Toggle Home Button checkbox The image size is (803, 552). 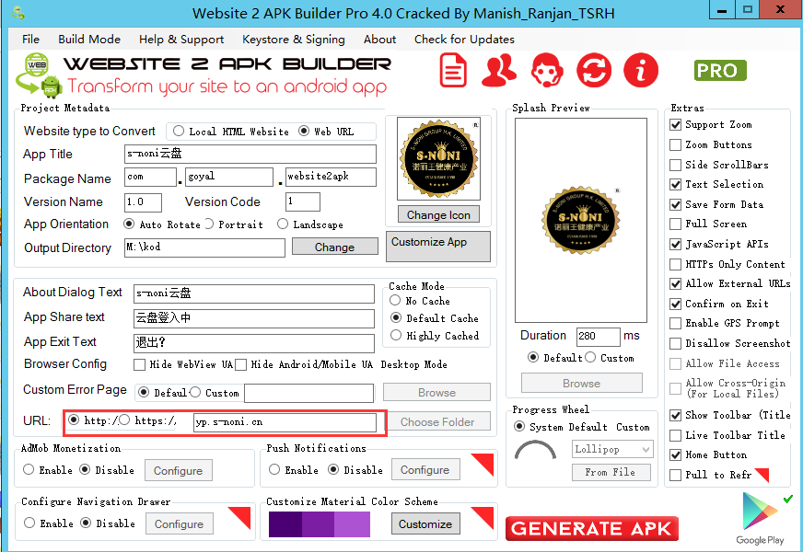(676, 454)
